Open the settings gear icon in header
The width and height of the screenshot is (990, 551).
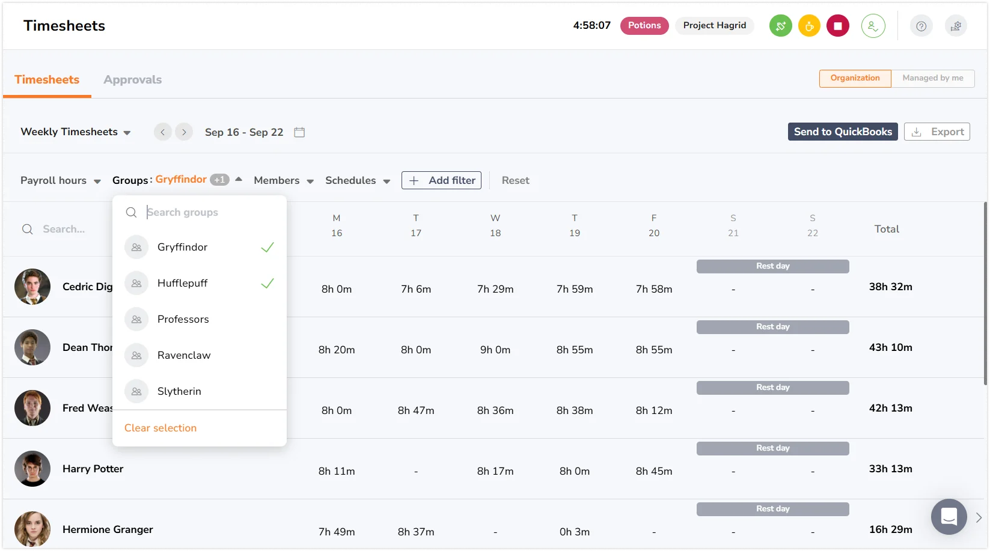point(956,26)
